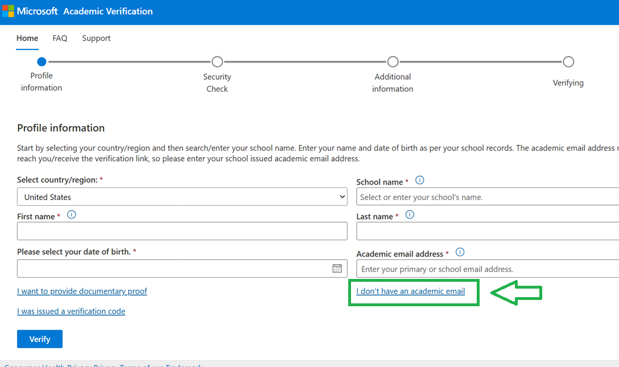The height and width of the screenshot is (367, 619).
Task: Open the FAQ tab
Action: click(60, 38)
